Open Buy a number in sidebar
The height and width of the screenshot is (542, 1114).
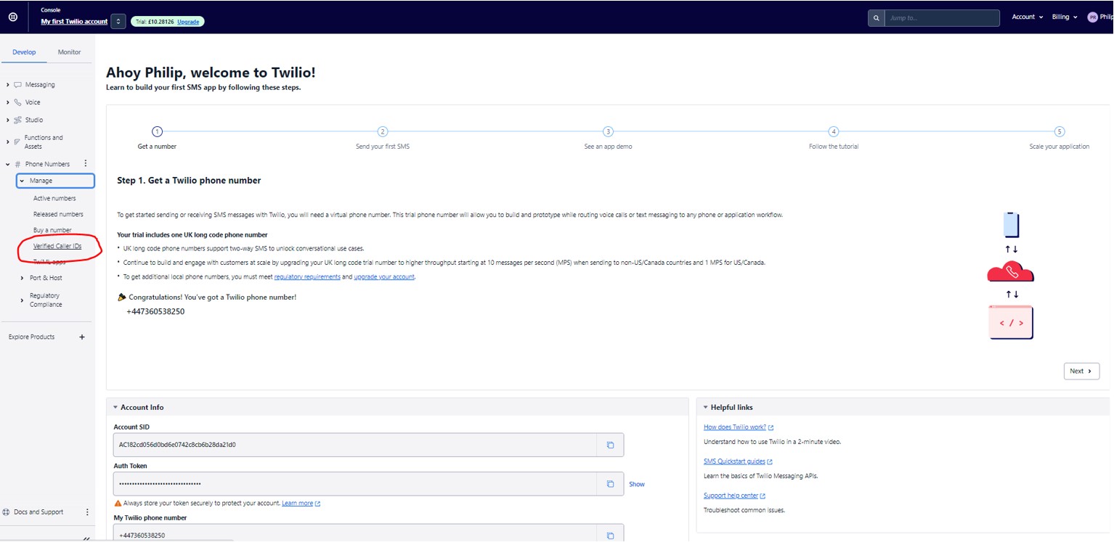52,230
